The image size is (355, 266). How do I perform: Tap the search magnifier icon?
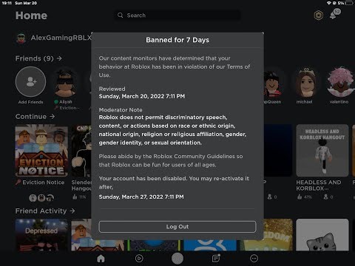coord(120,16)
